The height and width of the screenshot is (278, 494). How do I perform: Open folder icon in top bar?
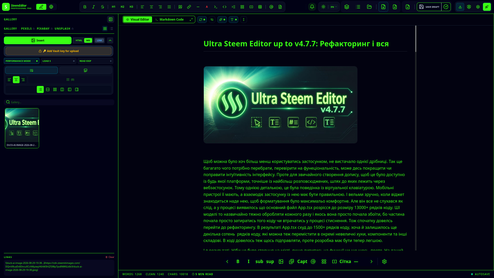coord(369,7)
